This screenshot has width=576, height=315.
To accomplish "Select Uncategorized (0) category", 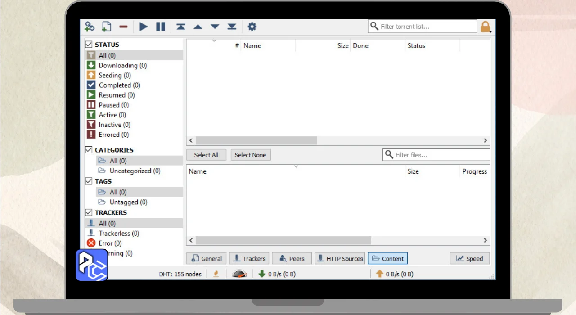I will [x=139, y=171].
